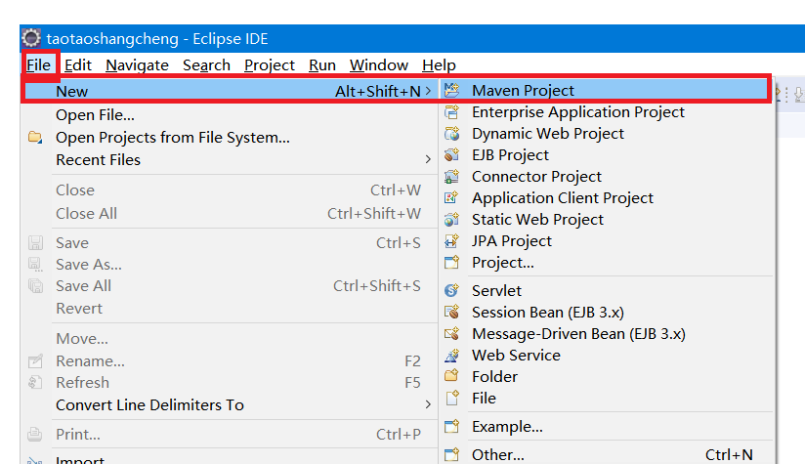Expand Convert Line Delimiters To arrow
Viewport: 805px width, 464px height.
pos(428,405)
